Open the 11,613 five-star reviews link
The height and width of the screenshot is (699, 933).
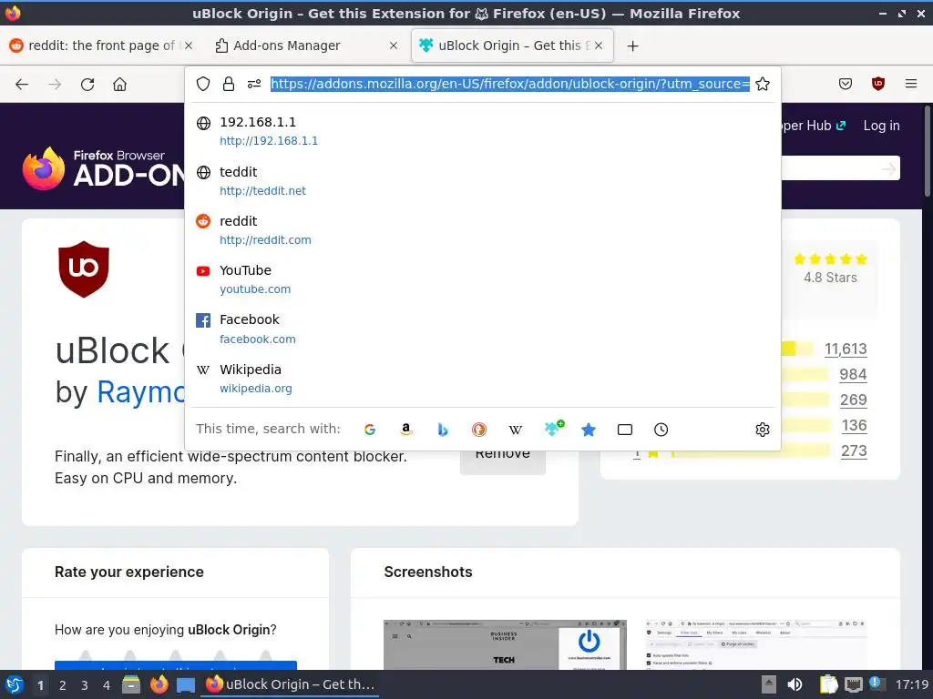(x=846, y=349)
